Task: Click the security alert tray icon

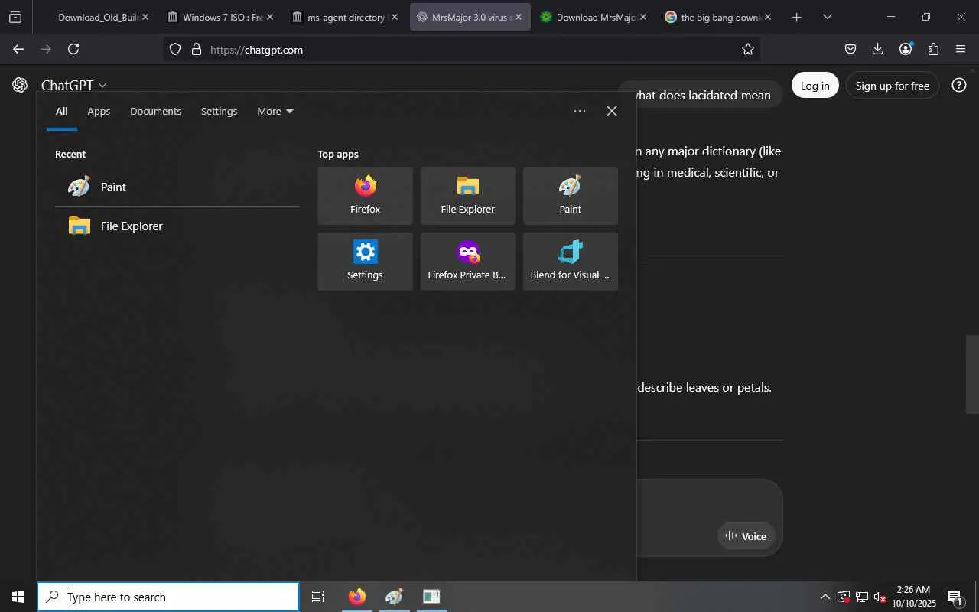Action: coord(844,597)
